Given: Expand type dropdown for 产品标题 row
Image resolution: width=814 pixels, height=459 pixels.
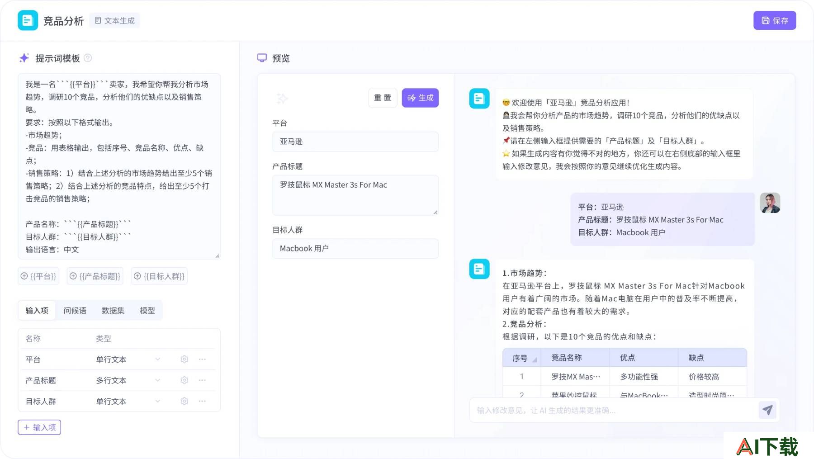Looking at the screenshot, I should (x=158, y=380).
